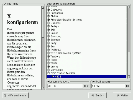The width and height of the screenshot is (133, 100).
Task: Click the Vertikalfrequenz input field
Action: tap(108, 86)
